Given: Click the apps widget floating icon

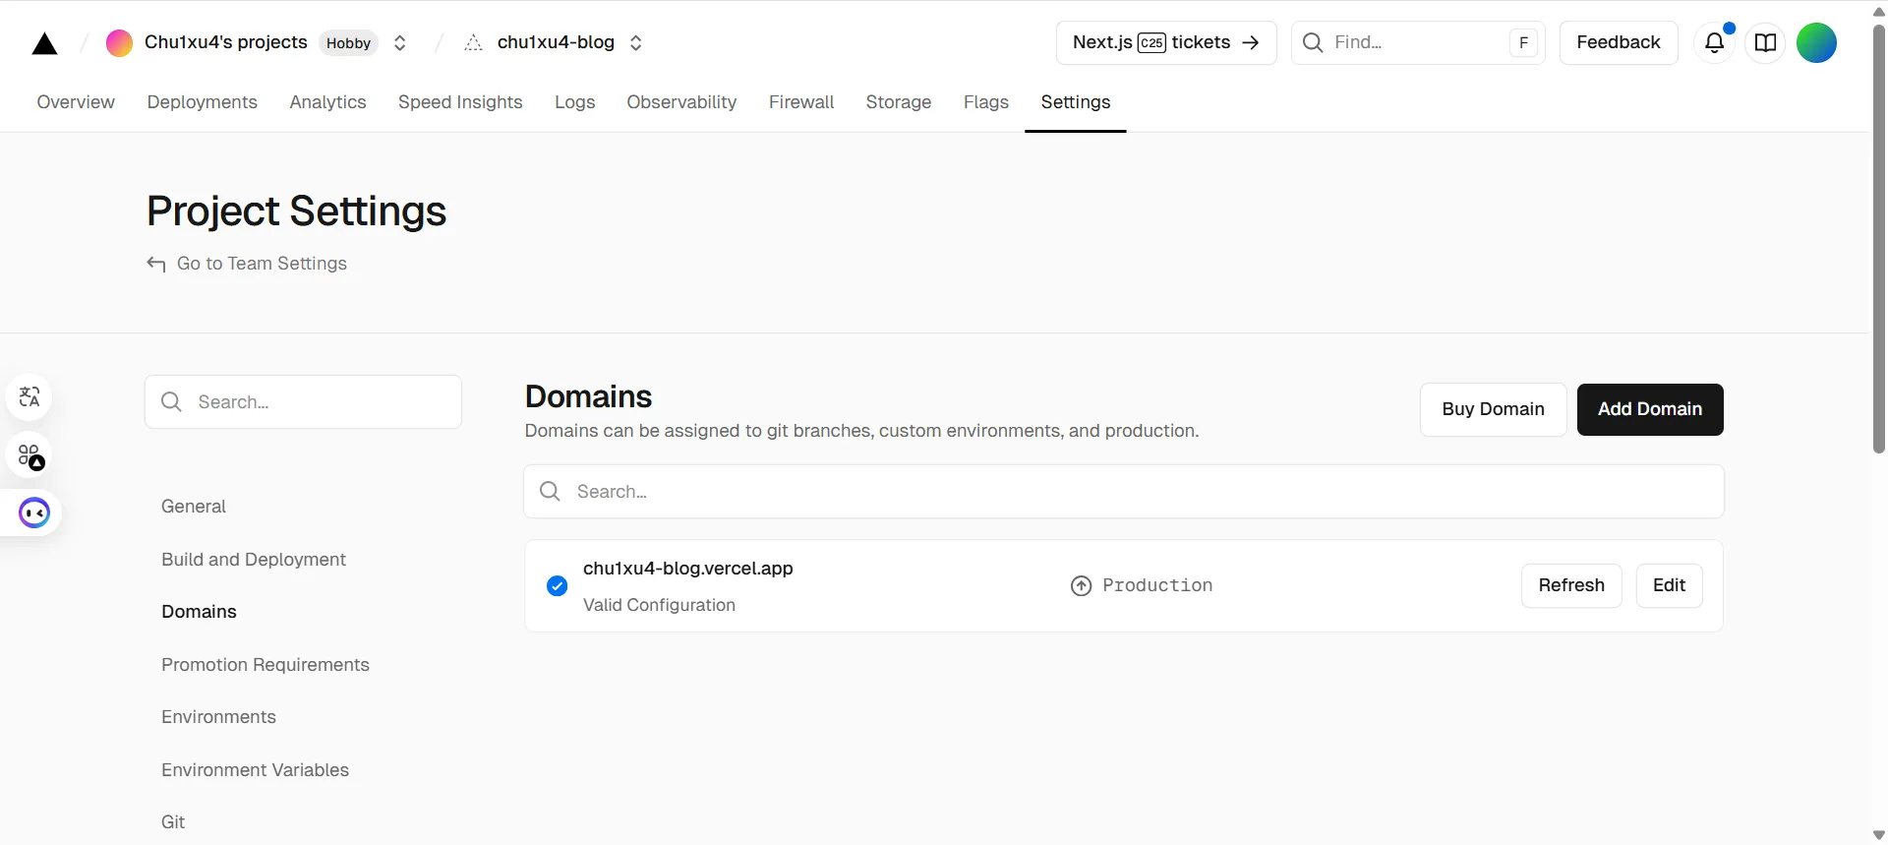Looking at the screenshot, I should [x=30, y=455].
